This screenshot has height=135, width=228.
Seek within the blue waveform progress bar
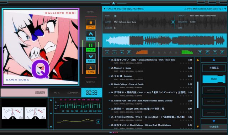(164, 40)
